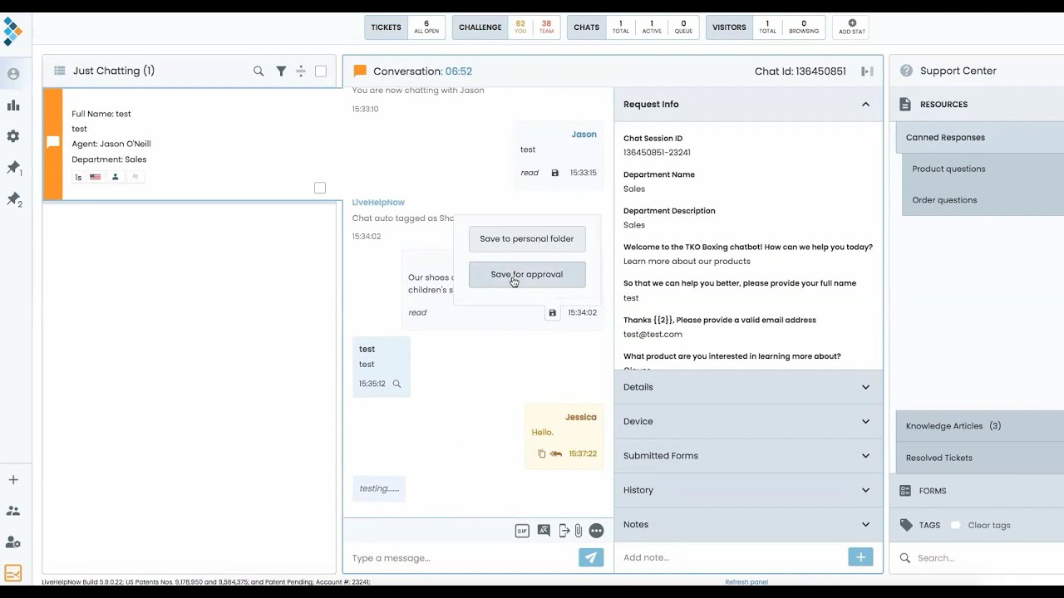Send the message with the paper plane button

[591, 557]
